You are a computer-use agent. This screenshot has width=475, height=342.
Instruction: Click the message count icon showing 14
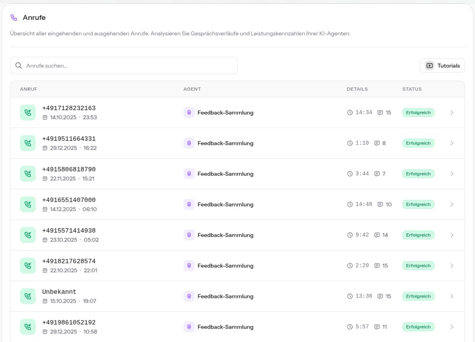[377, 235]
